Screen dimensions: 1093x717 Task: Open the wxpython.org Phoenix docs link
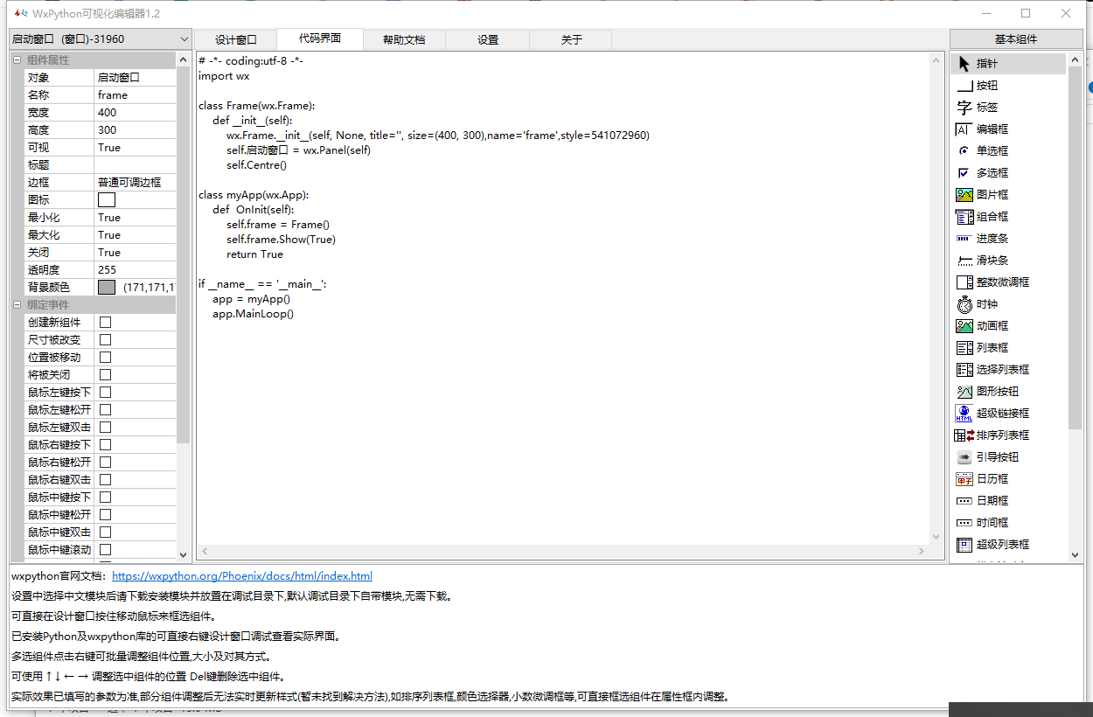pyautogui.click(x=242, y=576)
